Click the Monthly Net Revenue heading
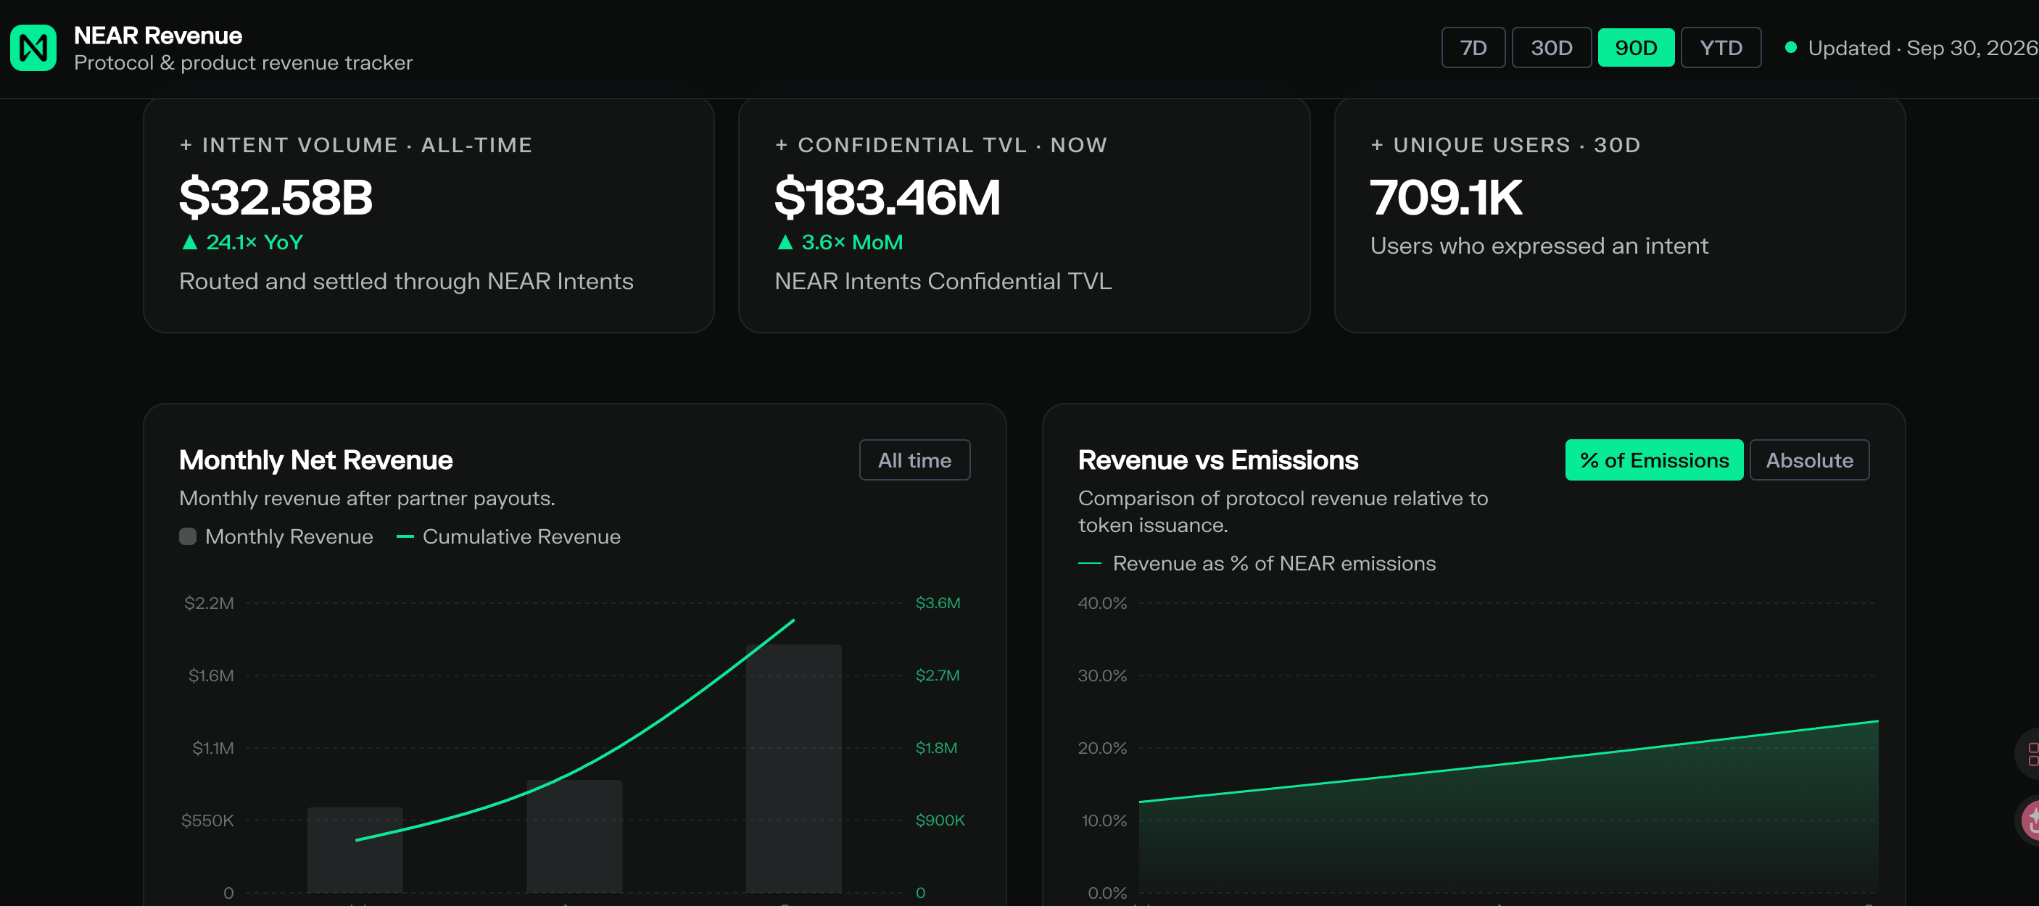2039x906 pixels. point(316,460)
